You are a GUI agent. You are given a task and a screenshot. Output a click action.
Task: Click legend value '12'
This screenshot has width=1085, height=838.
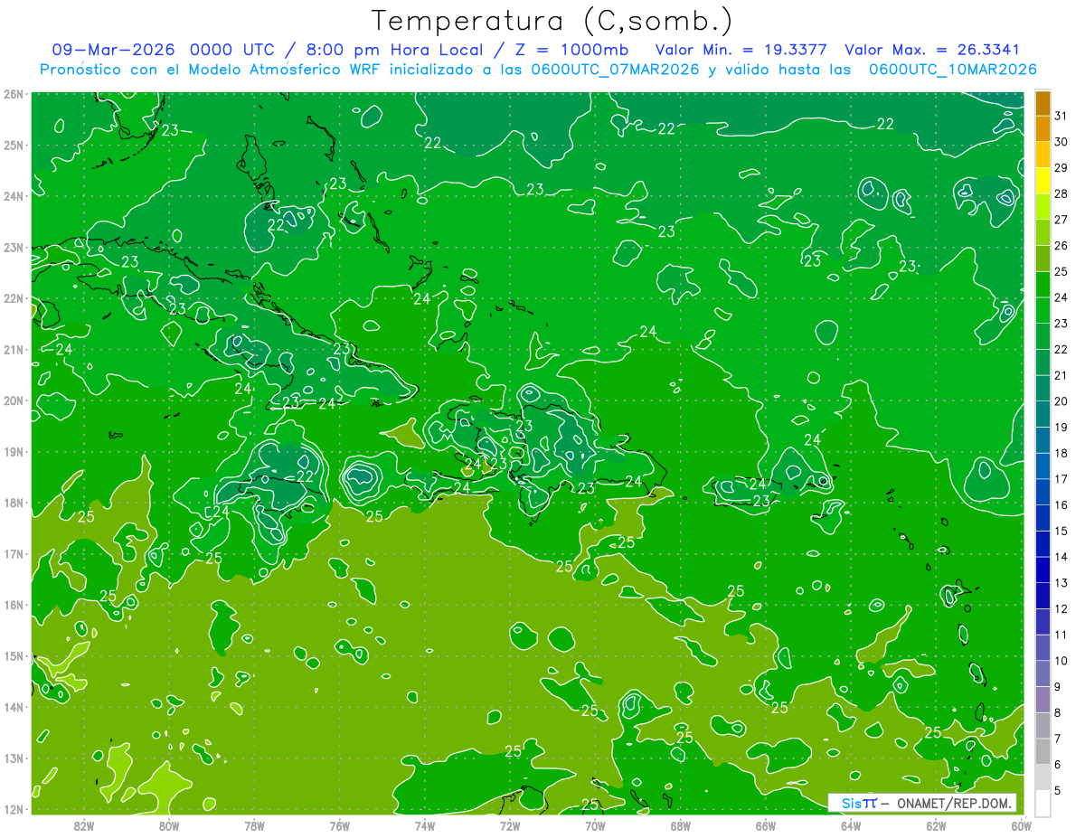coord(1061,608)
